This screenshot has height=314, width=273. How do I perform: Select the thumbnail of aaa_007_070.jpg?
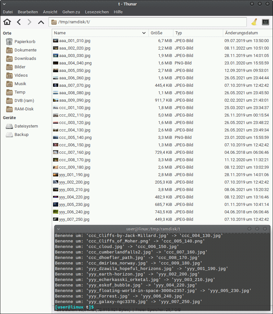tap(56, 85)
